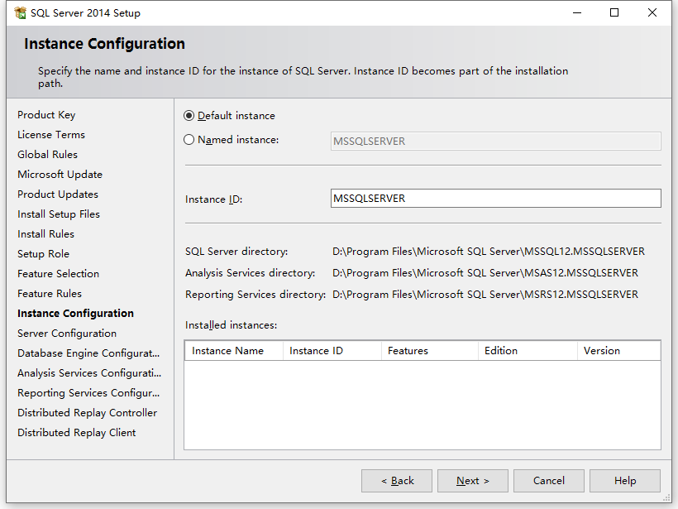Select Product Key step in sidebar

click(46, 115)
